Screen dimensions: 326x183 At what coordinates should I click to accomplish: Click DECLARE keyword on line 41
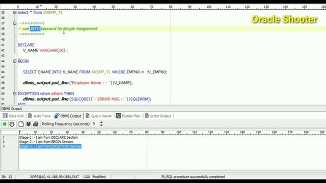tap(26, 45)
